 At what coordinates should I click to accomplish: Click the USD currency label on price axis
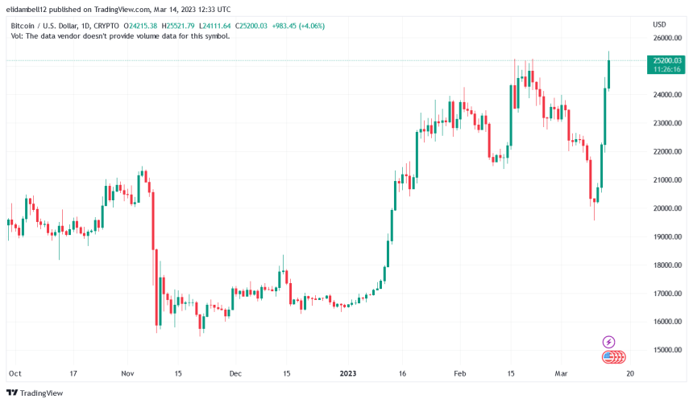(x=659, y=24)
